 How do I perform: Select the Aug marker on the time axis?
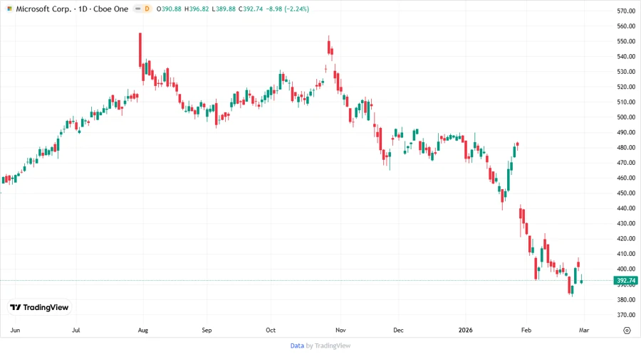(x=143, y=331)
